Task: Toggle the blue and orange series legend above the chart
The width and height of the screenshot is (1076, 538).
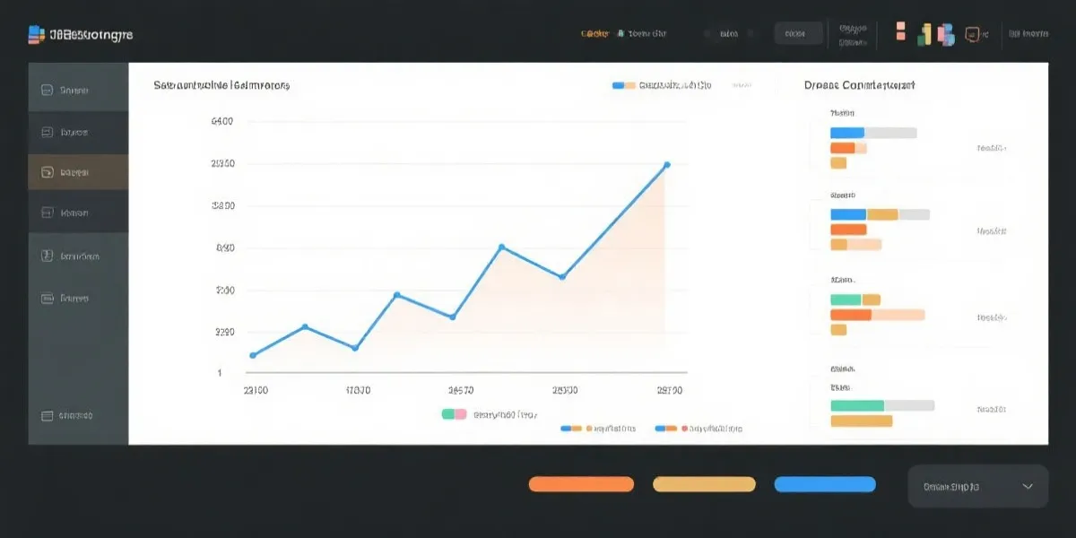Action: click(623, 86)
